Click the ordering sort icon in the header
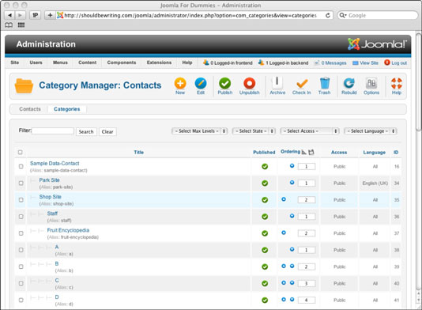Viewport: 422px width, 310px height. pos(303,152)
